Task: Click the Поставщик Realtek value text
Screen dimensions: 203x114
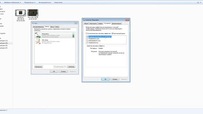Action: pos(101,48)
